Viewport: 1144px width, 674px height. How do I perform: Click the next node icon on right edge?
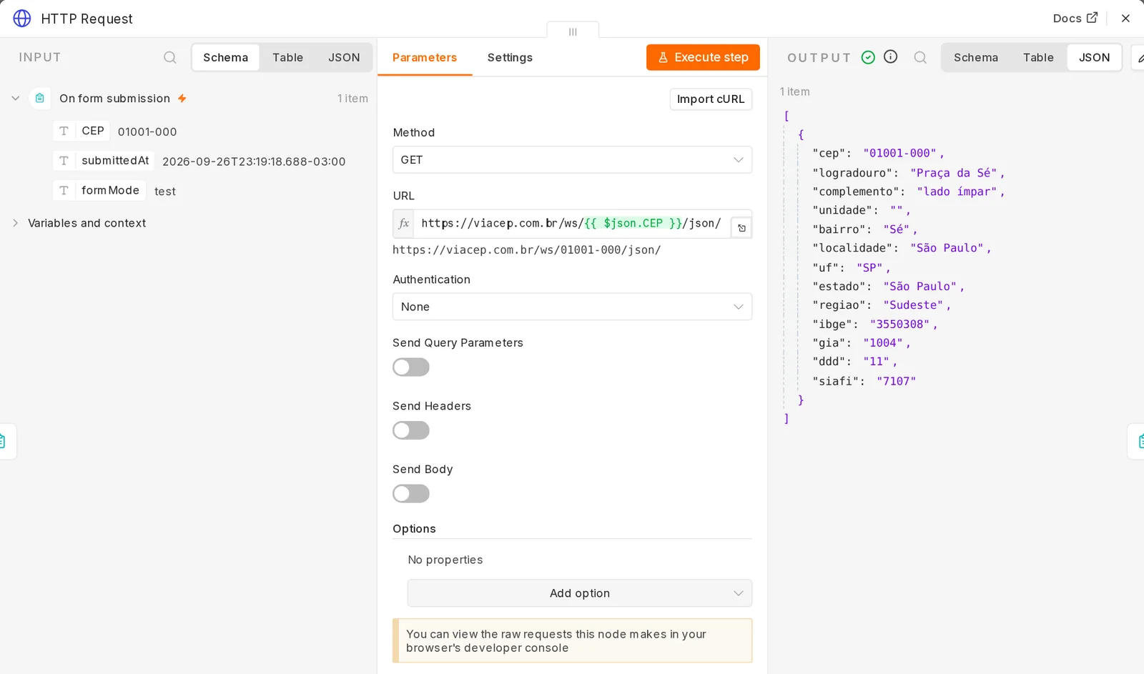click(x=1138, y=441)
